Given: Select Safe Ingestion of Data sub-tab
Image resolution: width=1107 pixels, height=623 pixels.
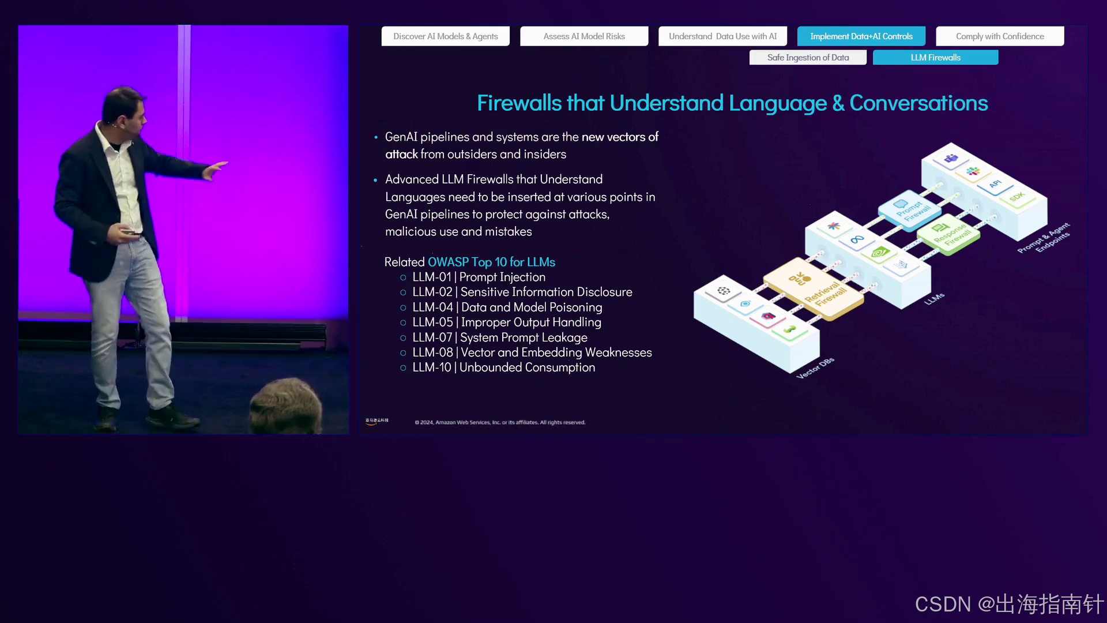Looking at the screenshot, I should click(x=808, y=58).
